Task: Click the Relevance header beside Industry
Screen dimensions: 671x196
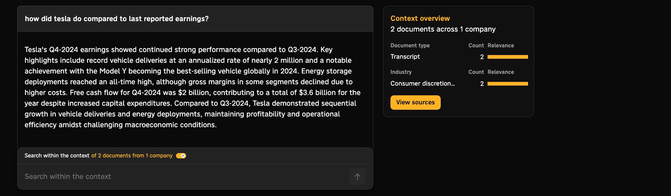Action: [x=501, y=72]
